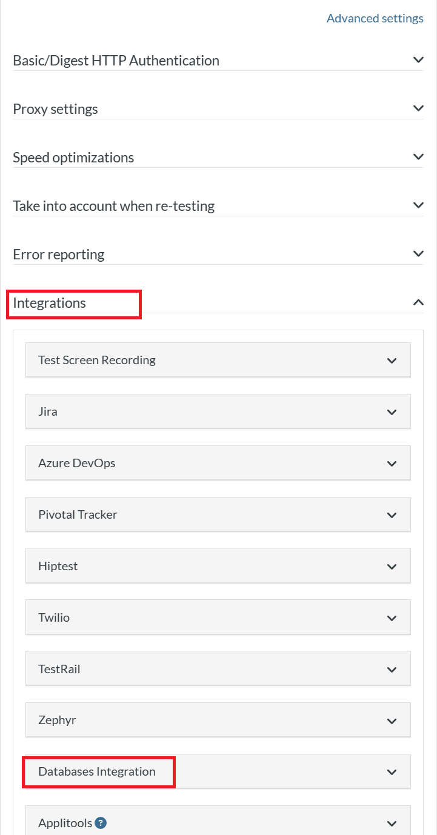The image size is (437, 835).
Task: Open the Pivotal Tracker chevron arrow
Action: (x=392, y=515)
